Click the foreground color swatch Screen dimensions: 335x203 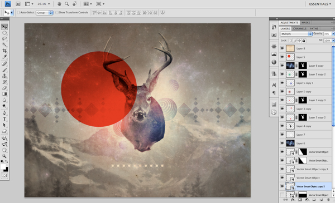coord(3,167)
